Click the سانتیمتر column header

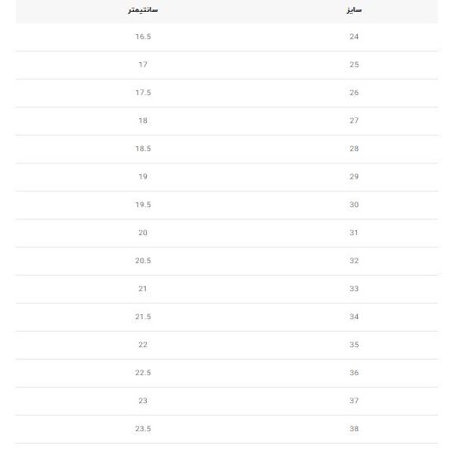[x=143, y=11]
